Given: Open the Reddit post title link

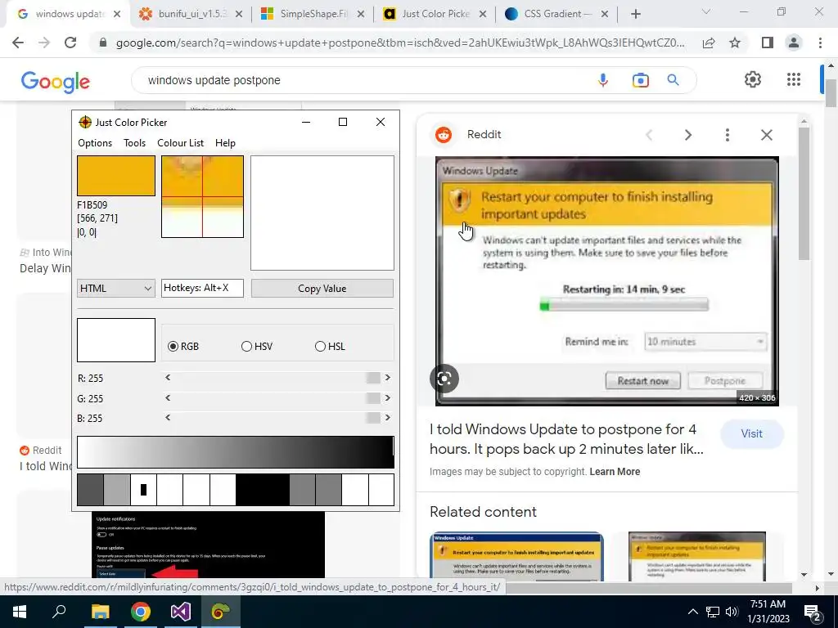Looking at the screenshot, I should pos(566,439).
